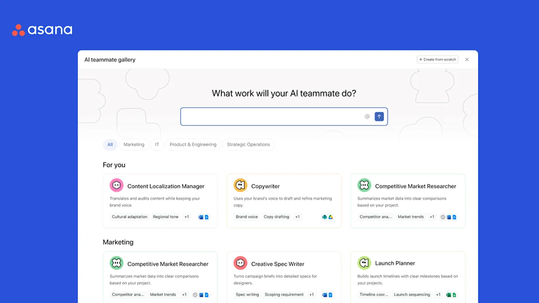This screenshot has width=539, height=303.
Task: Click the Content Localization Manager avatar icon
Action: 117,185
